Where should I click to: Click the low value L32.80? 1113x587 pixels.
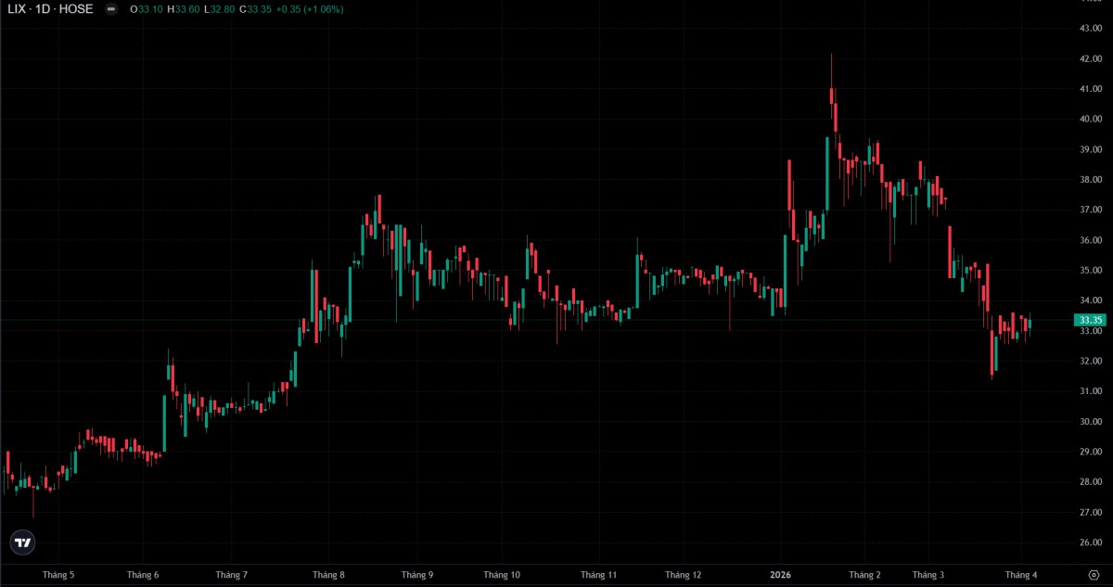point(220,9)
